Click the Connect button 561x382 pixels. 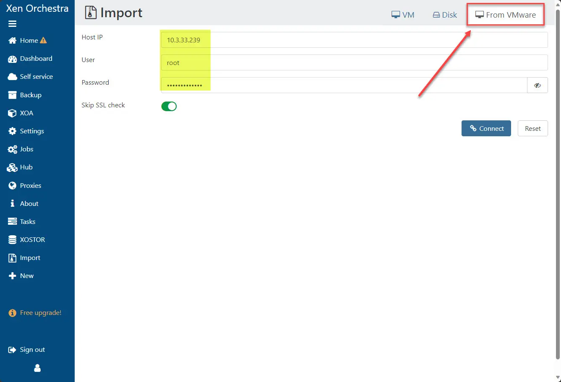click(486, 129)
